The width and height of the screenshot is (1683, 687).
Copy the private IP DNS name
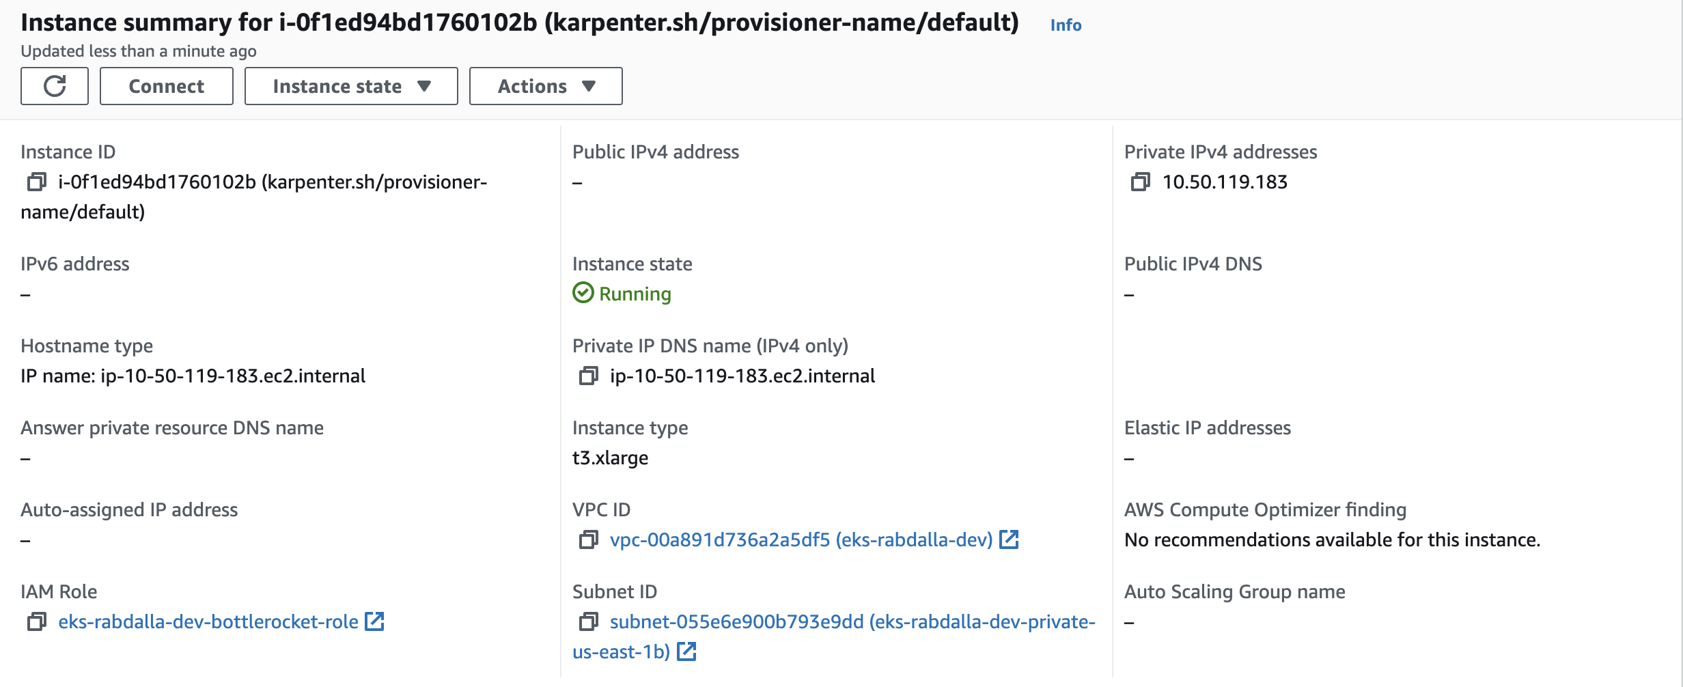click(x=589, y=376)
